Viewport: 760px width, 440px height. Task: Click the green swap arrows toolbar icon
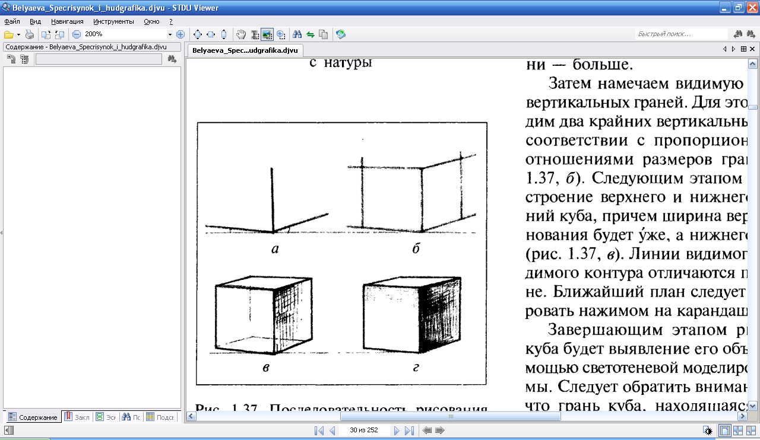[x=310, y=34]
